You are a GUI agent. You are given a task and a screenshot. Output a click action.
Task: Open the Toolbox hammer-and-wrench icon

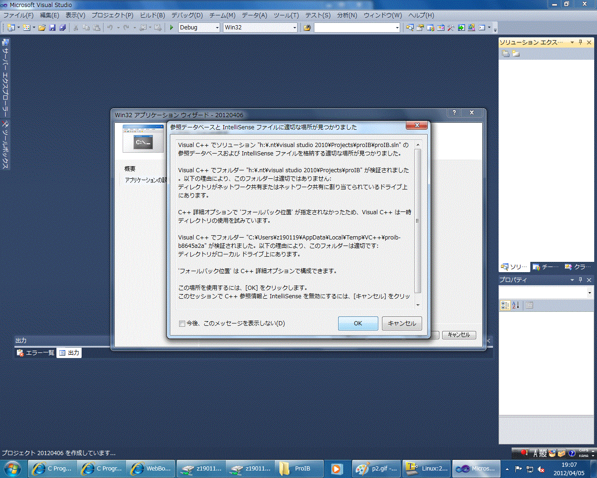point(451,28)
